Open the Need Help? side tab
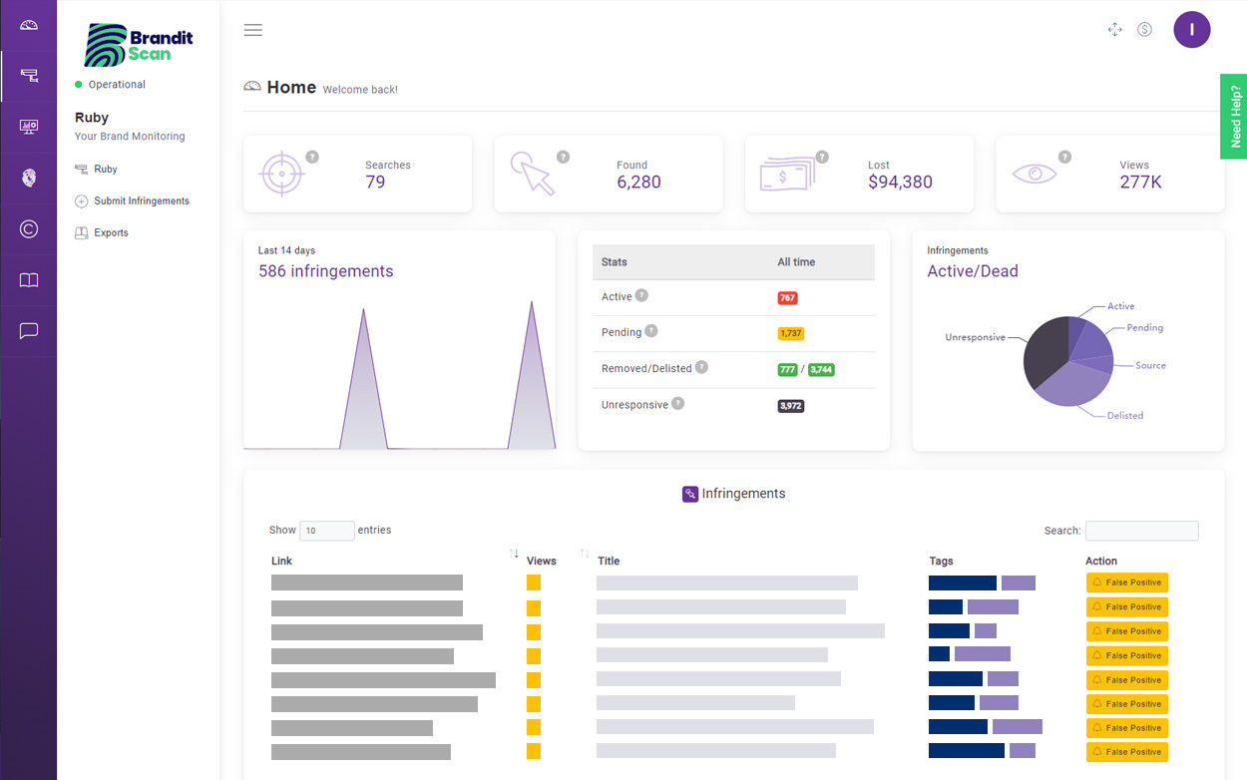 [1234, 116]
